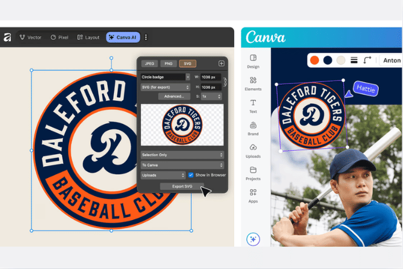Click the Affinity logo icon
The image size is (403, 269).
[x=7, y=37]
